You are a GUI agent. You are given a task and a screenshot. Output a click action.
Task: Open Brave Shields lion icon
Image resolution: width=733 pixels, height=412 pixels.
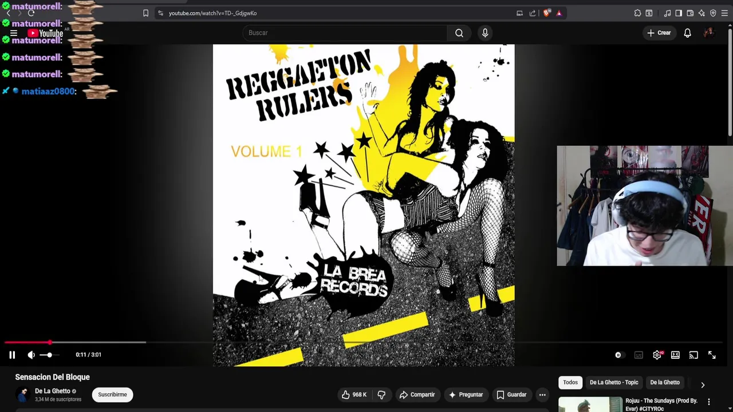(546, 13)
